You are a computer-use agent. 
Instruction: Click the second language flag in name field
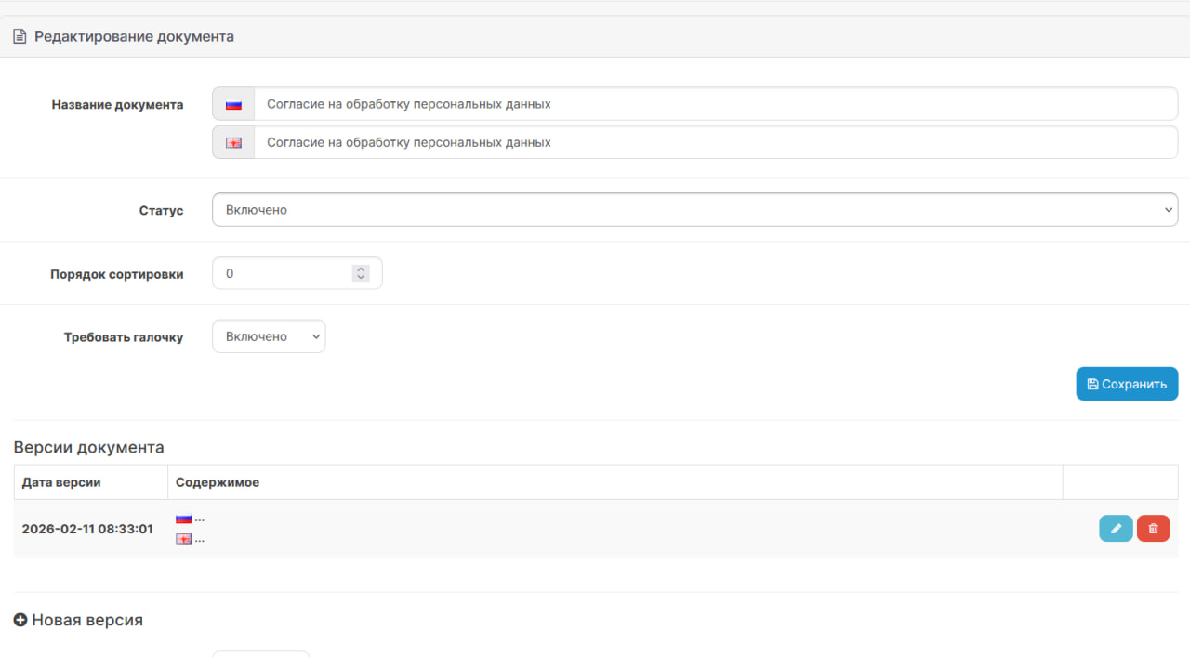click(x=233, y=143)
